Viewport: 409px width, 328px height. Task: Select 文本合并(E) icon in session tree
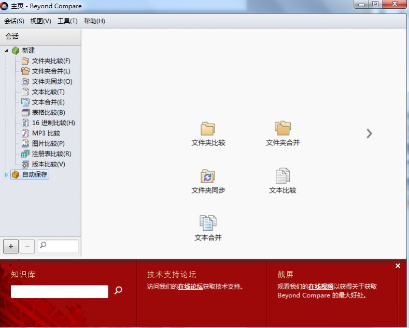pyautogui.click(x=25, y=102)
